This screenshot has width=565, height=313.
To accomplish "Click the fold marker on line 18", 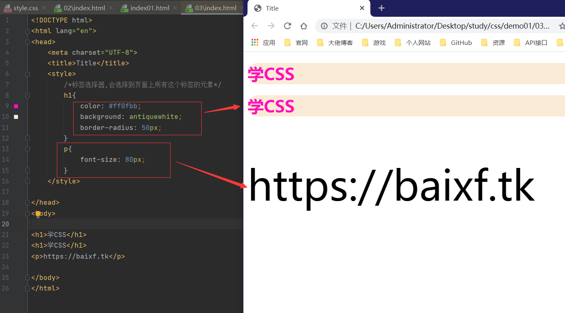I will click(x=27, y=203).
